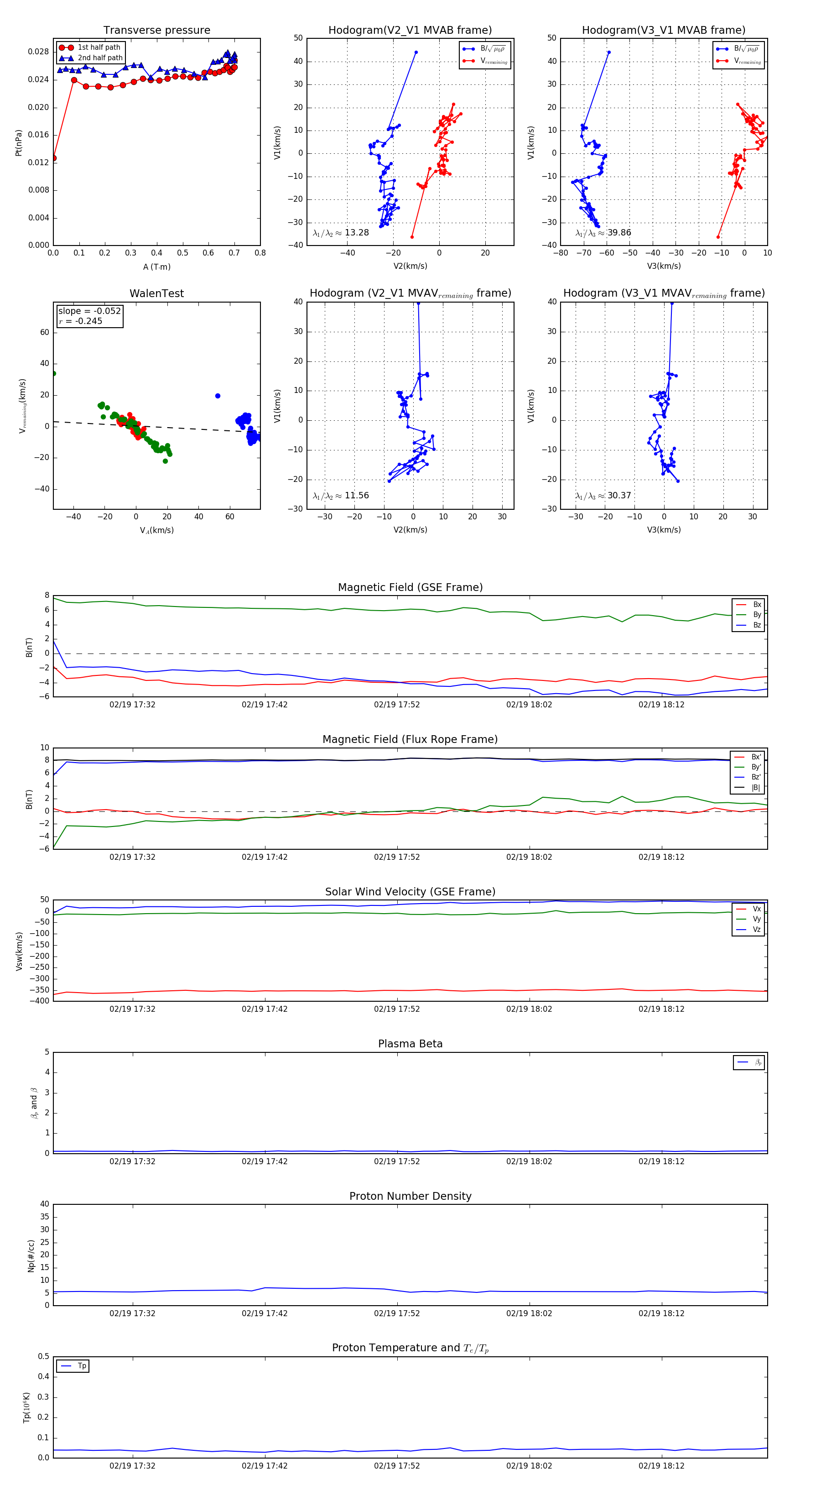This screenshot has width=821, height=1506.
Task: Click the βp legend entry in Plasma Beta plot
Action: coord(749,1062)
